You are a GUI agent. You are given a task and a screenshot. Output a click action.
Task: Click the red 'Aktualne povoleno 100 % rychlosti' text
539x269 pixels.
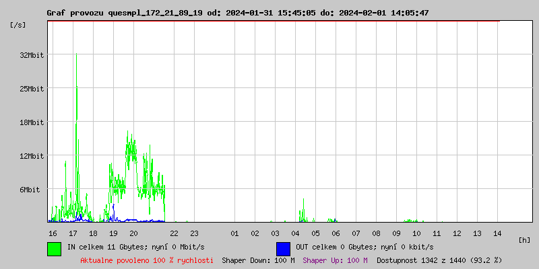[x=147, y=260]
